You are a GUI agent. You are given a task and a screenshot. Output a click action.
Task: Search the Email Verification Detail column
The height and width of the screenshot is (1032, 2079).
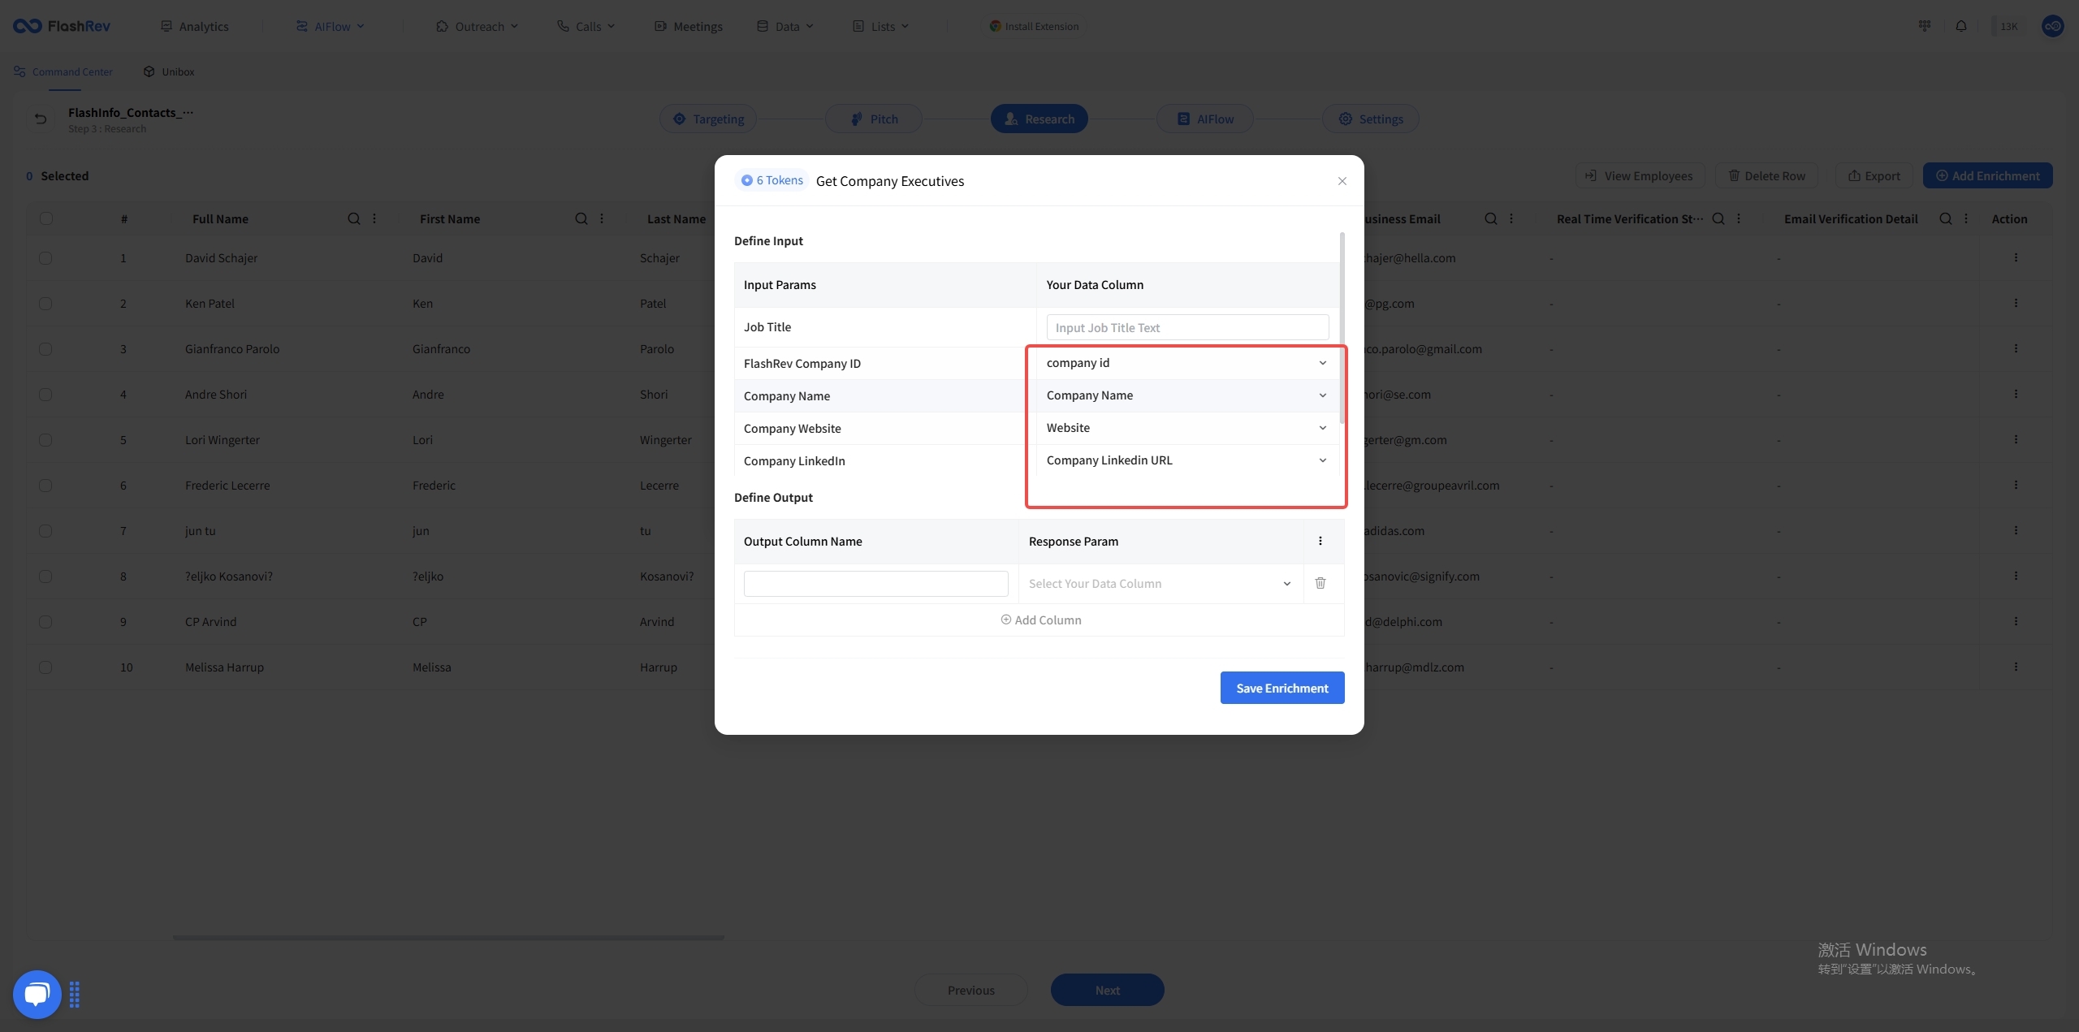click(1946, 218)
